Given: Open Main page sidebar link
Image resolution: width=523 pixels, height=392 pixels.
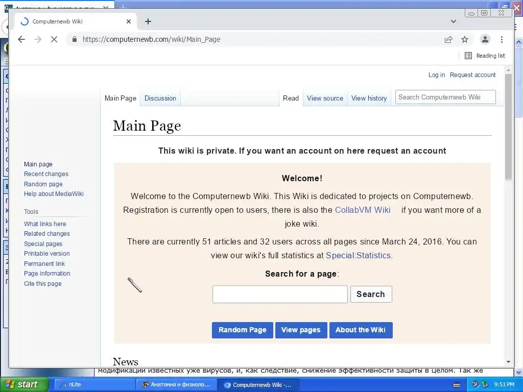Looking at the screenshot, I should click(38, 164).
